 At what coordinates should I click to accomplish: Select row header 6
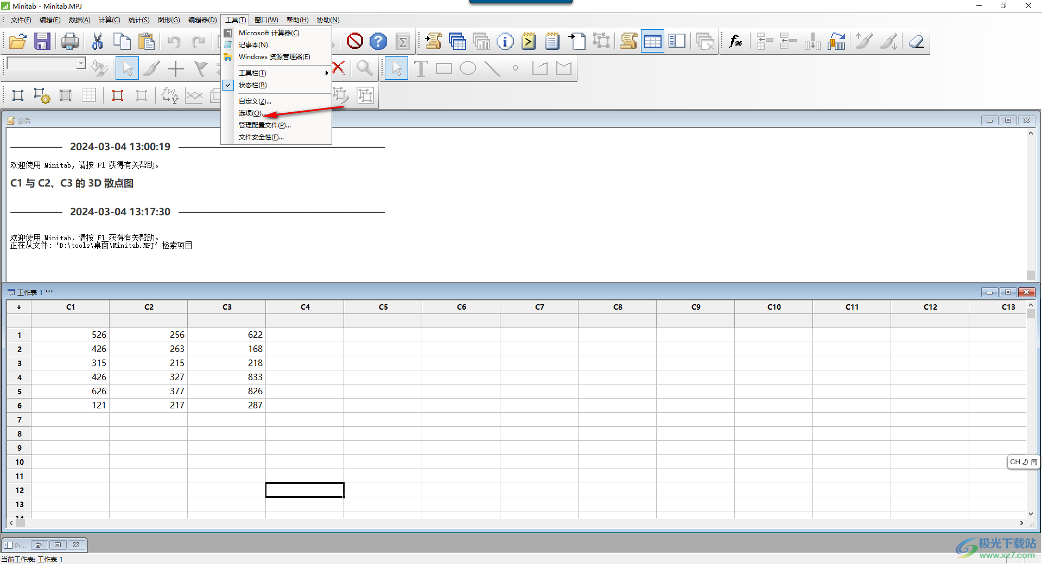(19, 406)
